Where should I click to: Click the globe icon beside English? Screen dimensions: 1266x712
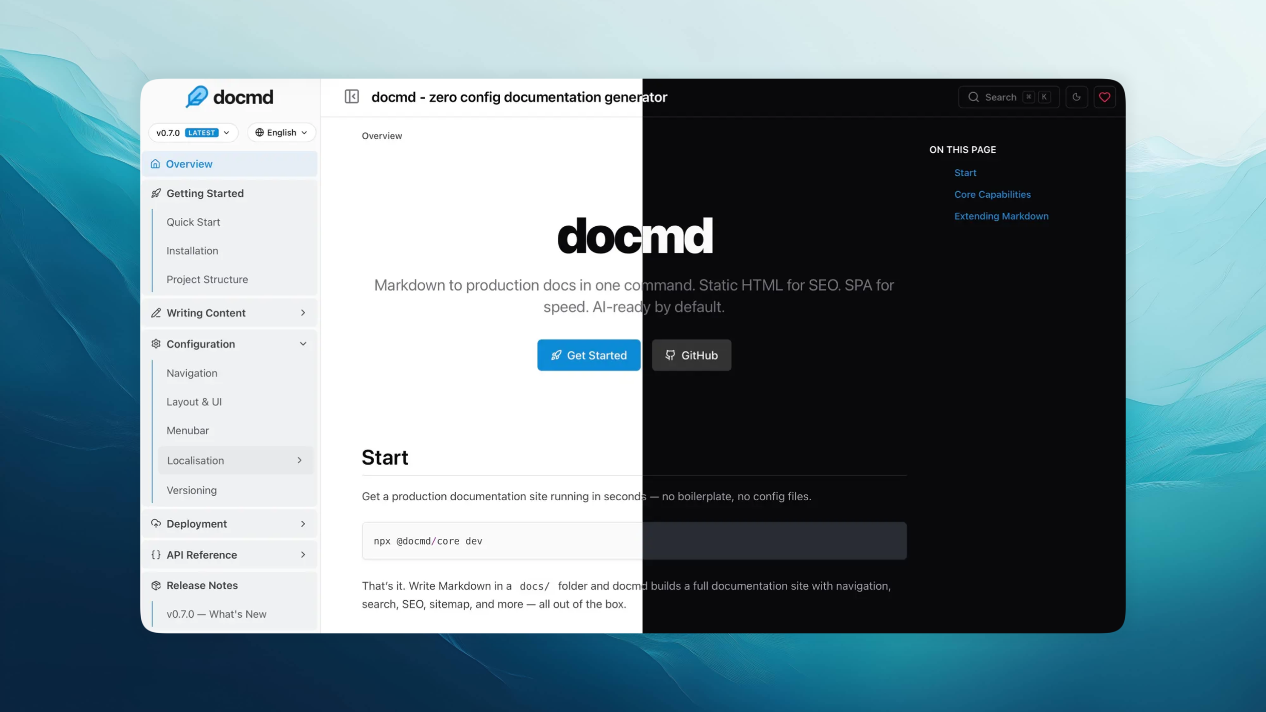(x=259, y=132)
